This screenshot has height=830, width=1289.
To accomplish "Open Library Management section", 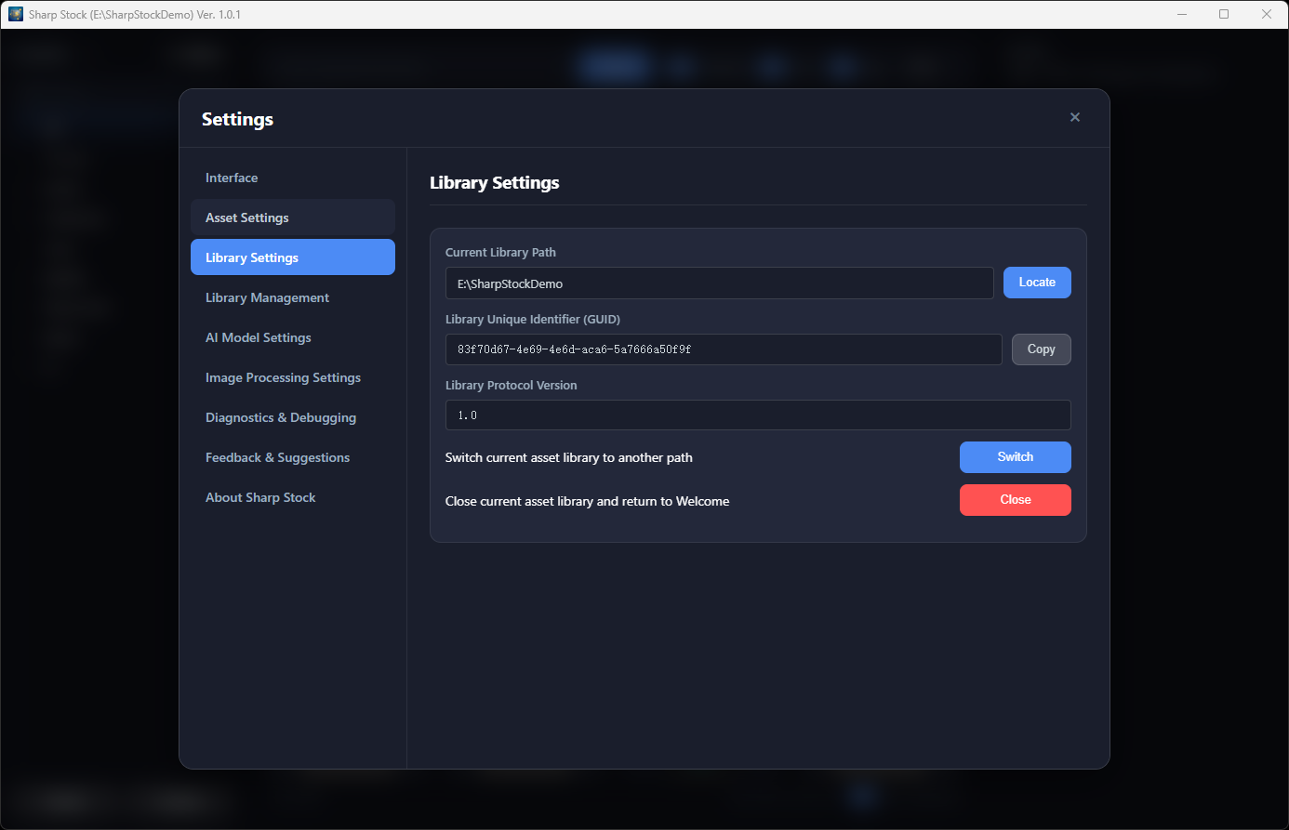I will 293,297.
